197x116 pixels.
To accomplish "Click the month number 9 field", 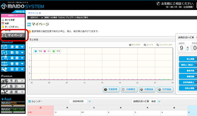I will (182, 48).
